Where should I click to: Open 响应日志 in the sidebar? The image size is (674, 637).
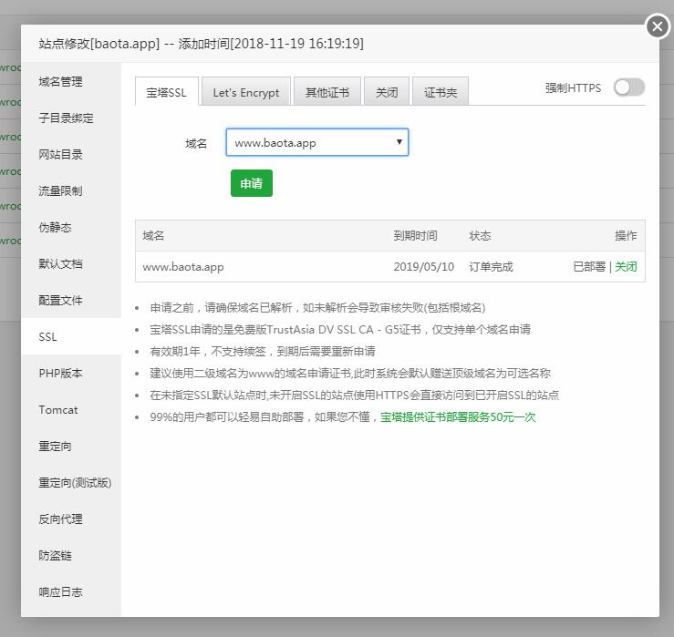coord(71,592)
